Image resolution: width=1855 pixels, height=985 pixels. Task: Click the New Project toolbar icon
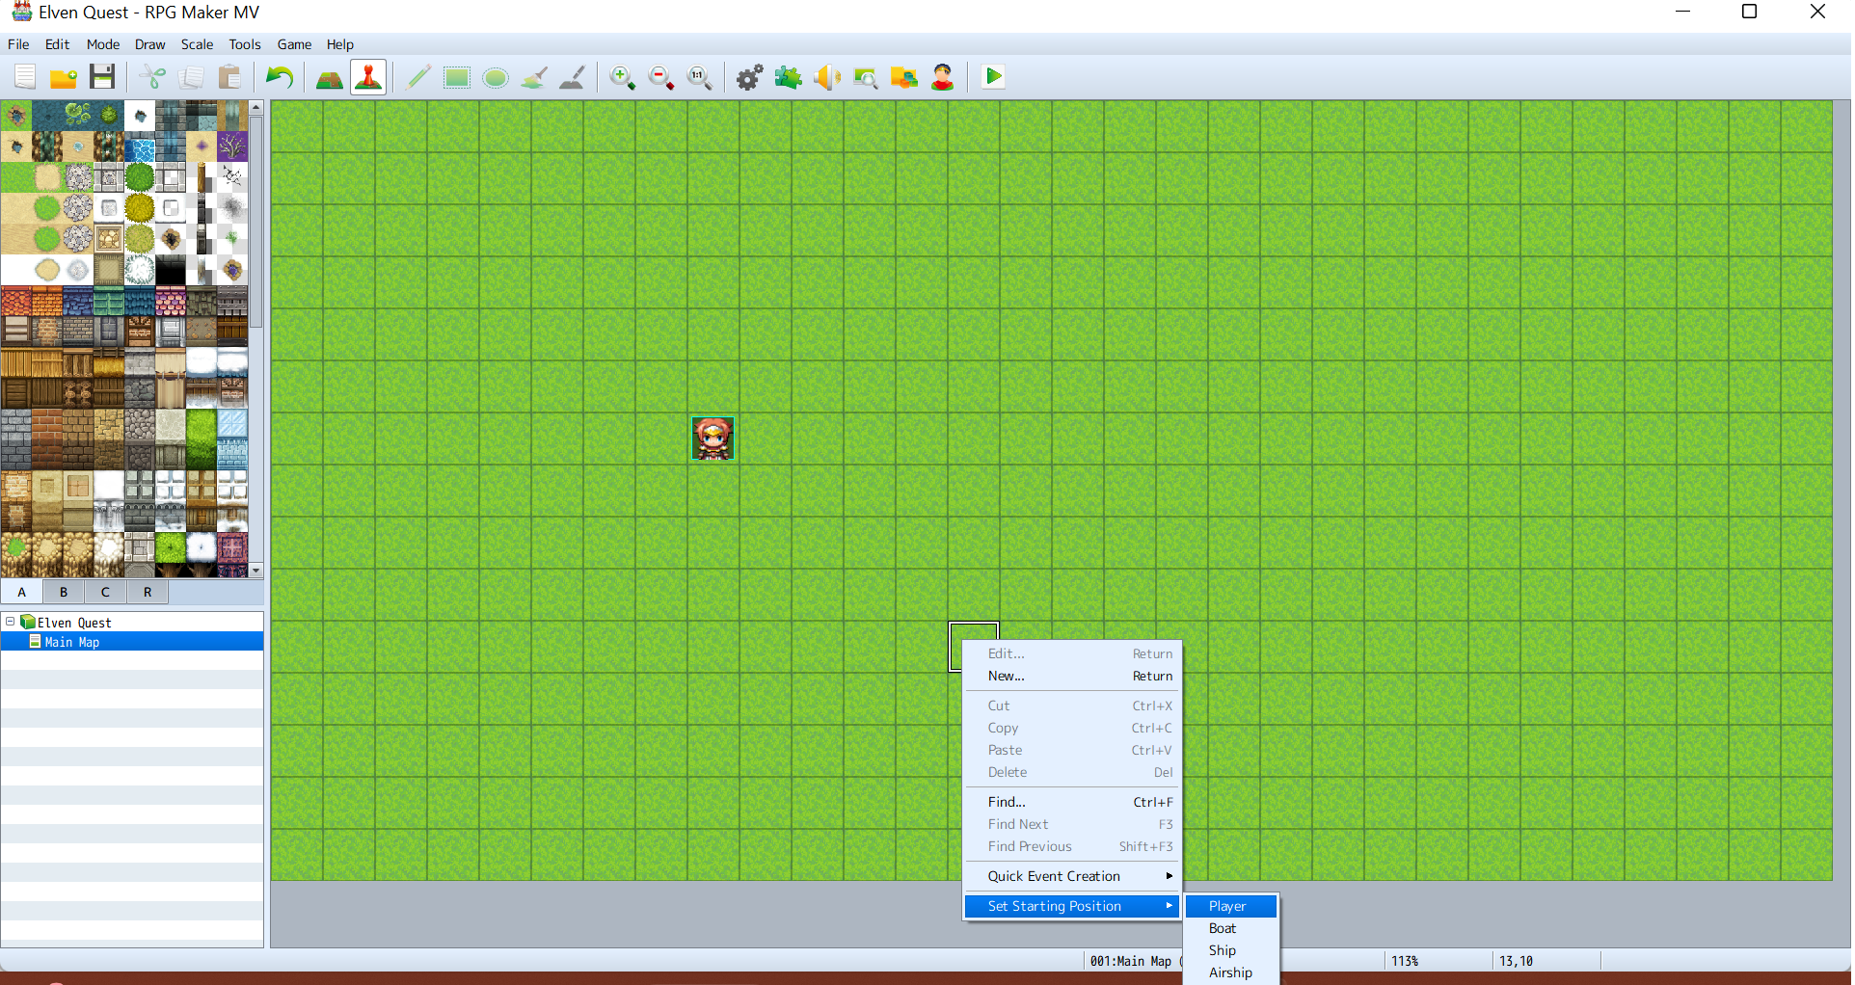pos(25,77)
